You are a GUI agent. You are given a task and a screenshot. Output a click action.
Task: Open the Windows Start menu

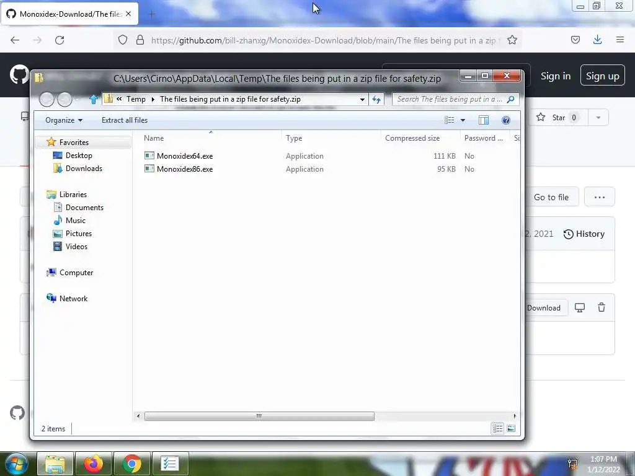click(x=16, y=464)
